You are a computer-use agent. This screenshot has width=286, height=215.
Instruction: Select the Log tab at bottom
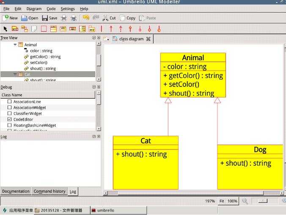pos(73,191)
